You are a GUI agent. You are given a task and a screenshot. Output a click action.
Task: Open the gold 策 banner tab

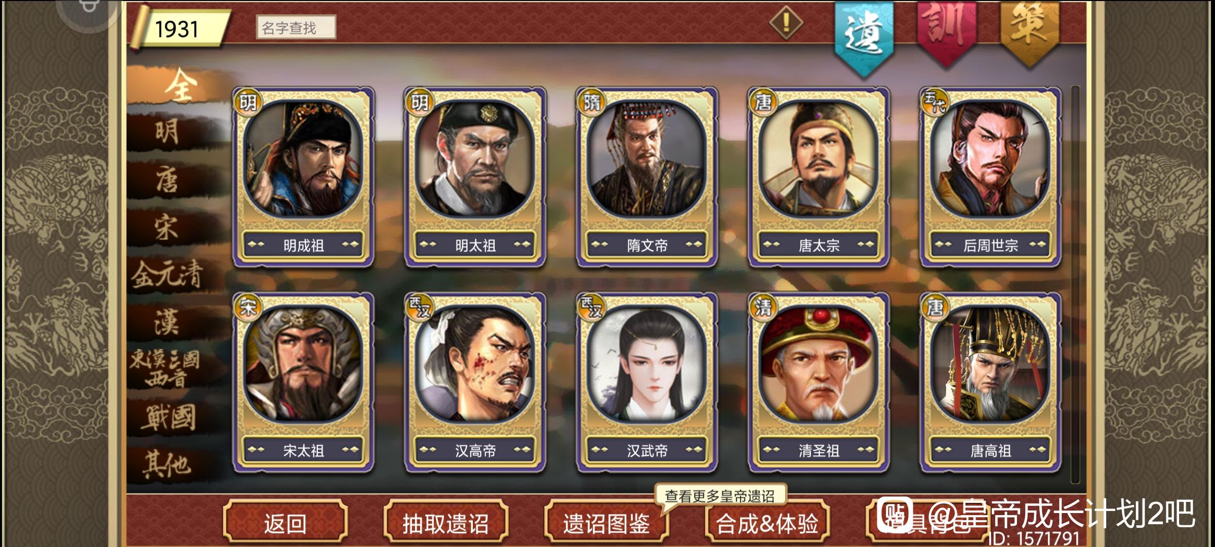(1029, 32)
